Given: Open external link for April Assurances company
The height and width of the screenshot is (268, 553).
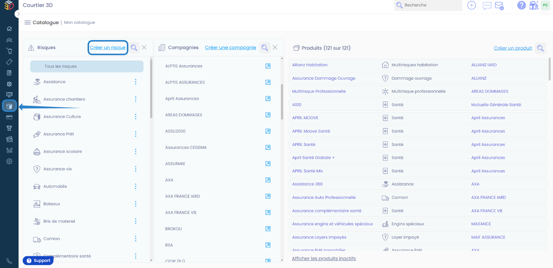Looking at the screenshot, I should 268,99.
